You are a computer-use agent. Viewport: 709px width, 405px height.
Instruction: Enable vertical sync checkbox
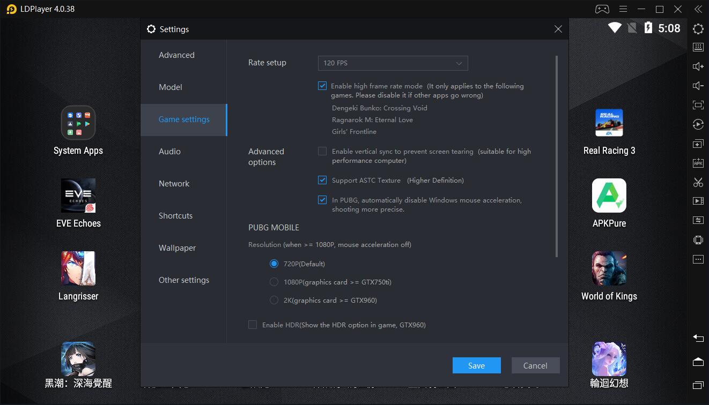coord(322,152)
